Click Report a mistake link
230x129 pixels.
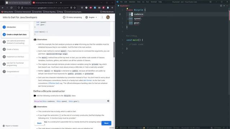pyautogui.click(x=10, y=126)
